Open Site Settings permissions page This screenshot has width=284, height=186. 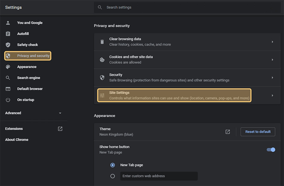[187, 96]
